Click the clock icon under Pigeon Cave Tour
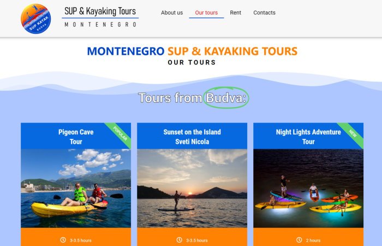The width and height of the screenshot is (382, 246). click(63, 240)
